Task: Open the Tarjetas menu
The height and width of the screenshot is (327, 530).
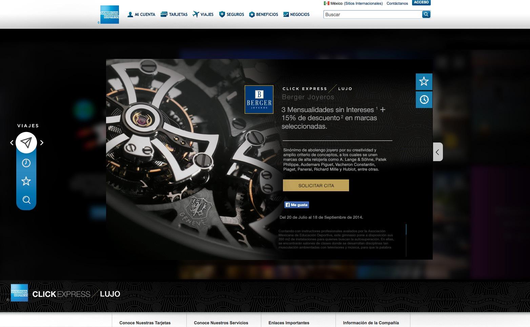Action: pyautogui.click(x=174, y=15)
